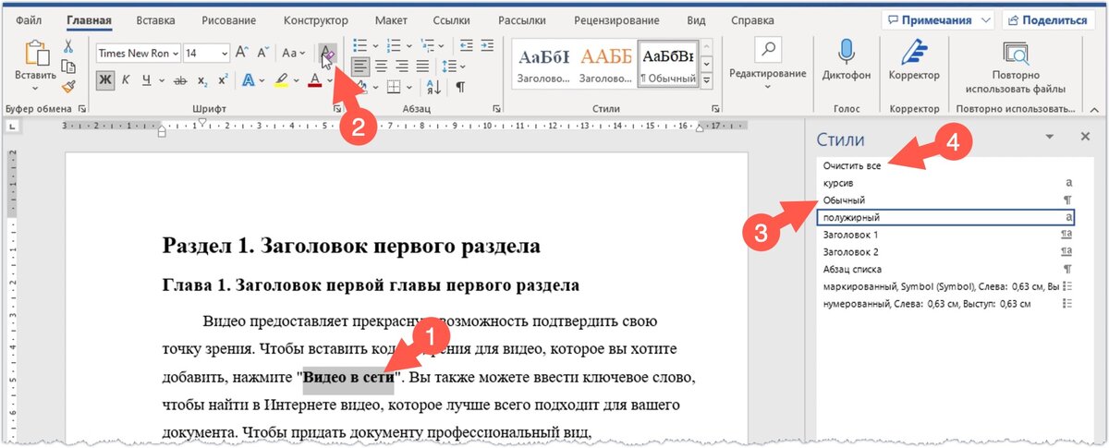Toggle underline with the Ч button

click(x=146, y=80)
